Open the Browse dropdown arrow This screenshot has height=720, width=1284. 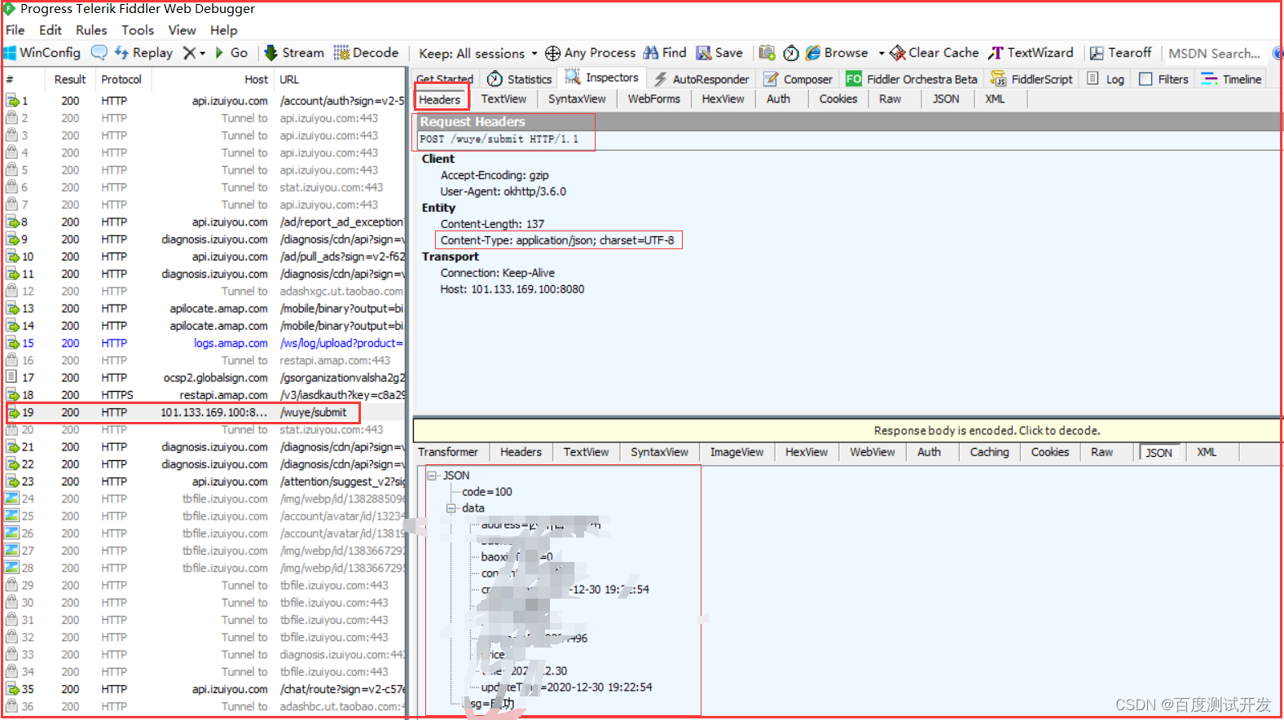882,54
